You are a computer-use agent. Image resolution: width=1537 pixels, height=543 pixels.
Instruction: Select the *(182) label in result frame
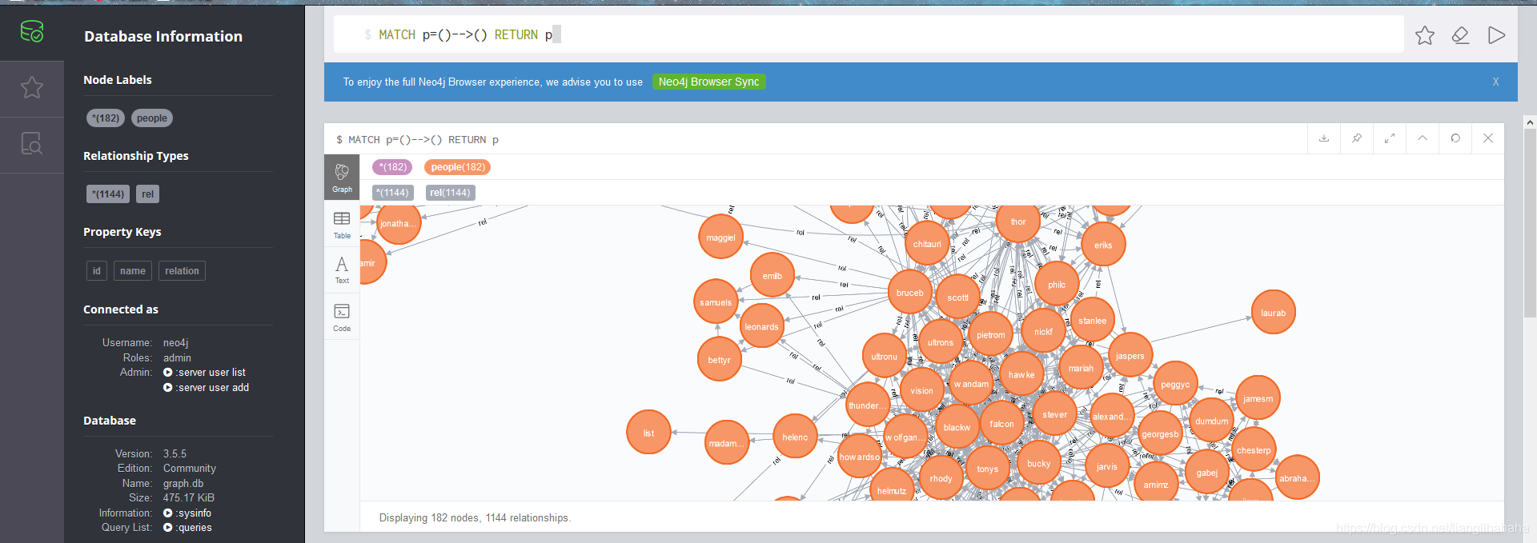pos(392,167)
